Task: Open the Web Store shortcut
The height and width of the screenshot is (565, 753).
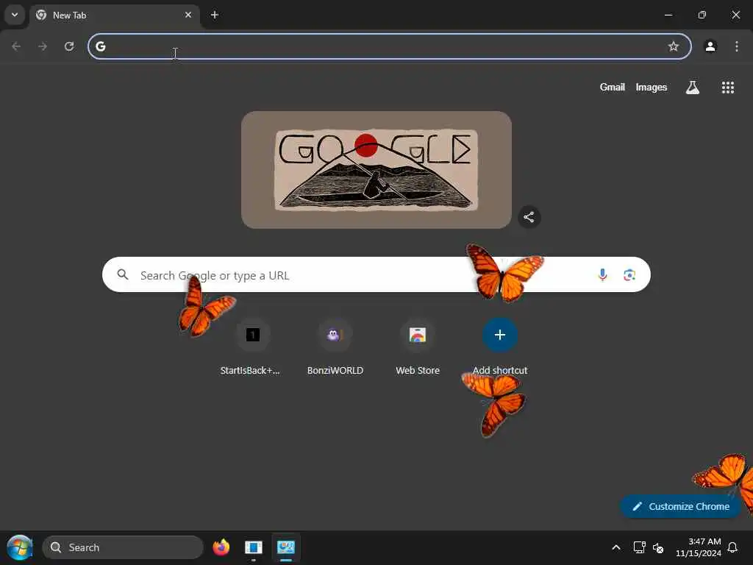Action: click(418, 347)
